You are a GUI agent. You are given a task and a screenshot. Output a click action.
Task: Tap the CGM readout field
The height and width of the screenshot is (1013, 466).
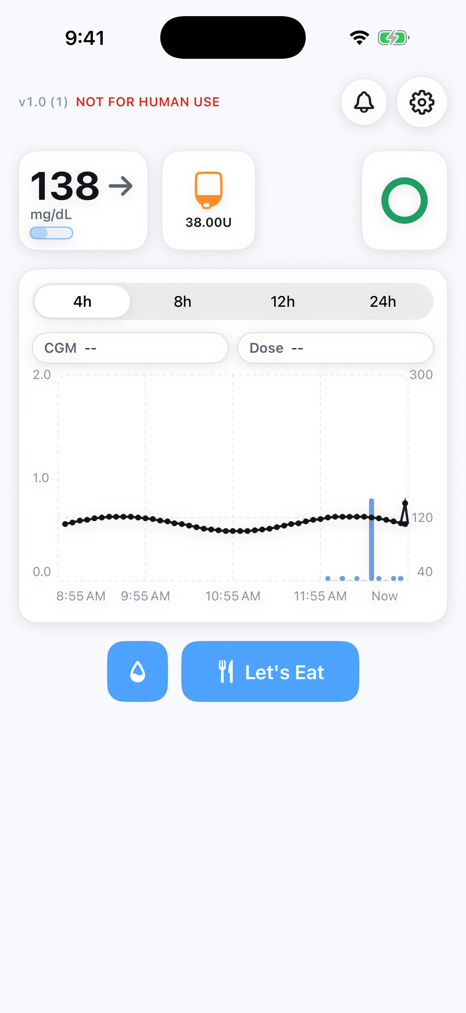tap(130, 348)
